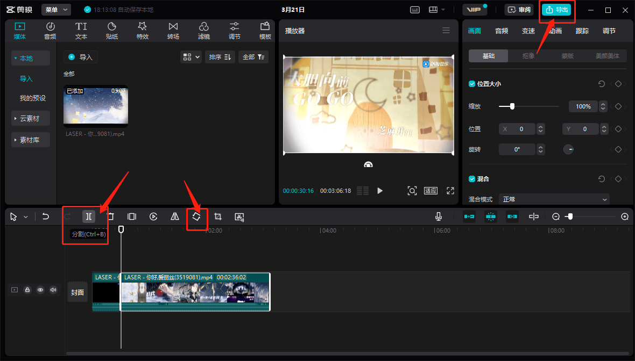The image size is (635, 361).
Task: Open the media grid view dropdown
Action: click(191, 57)
